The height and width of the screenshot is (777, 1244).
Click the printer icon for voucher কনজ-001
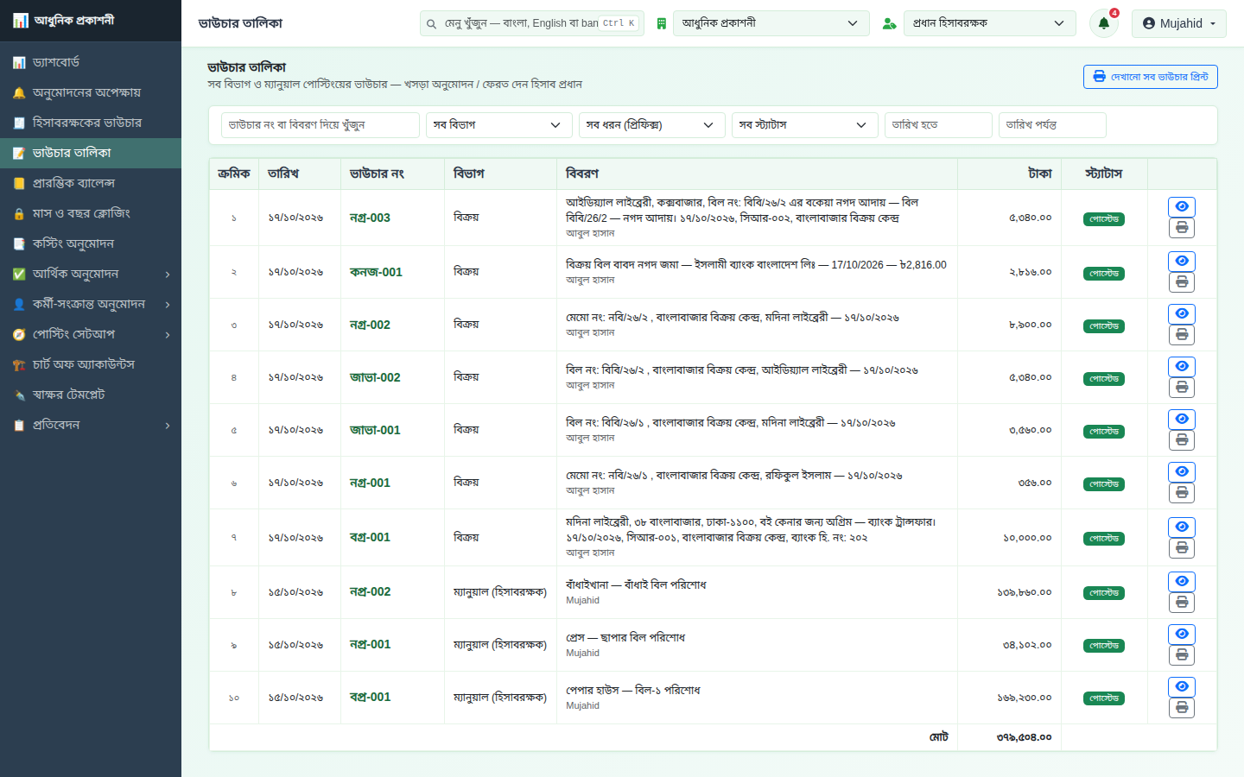click(1182, 282)
